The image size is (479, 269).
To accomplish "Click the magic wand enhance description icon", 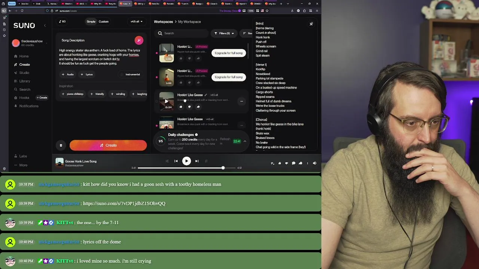I will 139,40.
